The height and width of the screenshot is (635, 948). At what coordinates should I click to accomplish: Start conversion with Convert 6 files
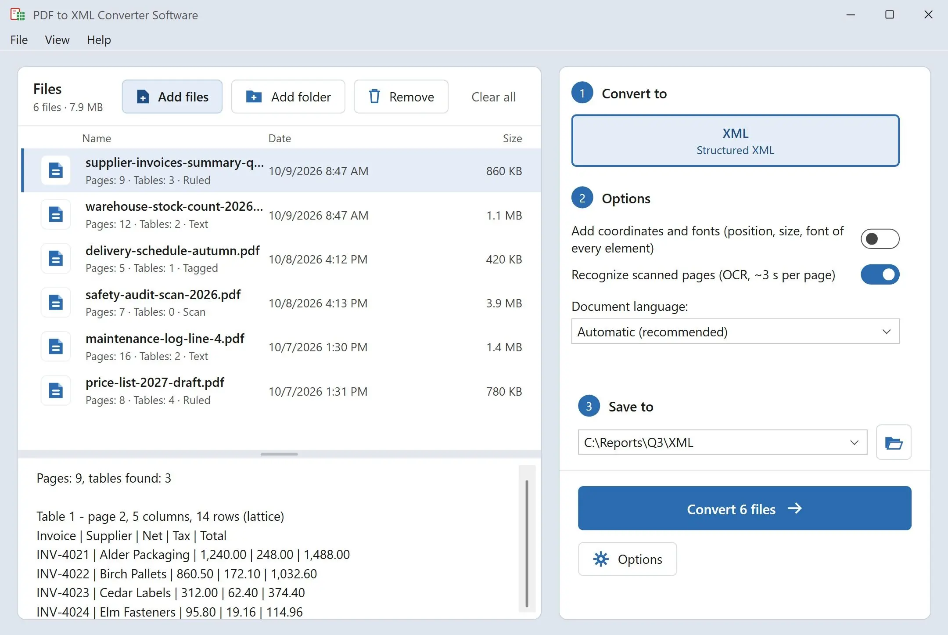click(744, 508)
